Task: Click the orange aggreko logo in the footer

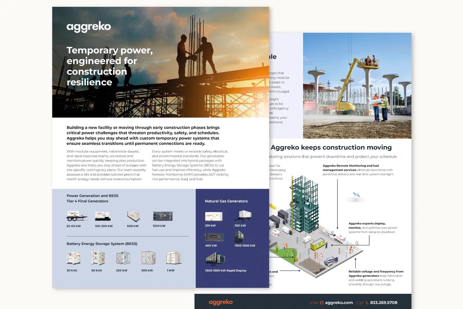Action: click(221, 302)
